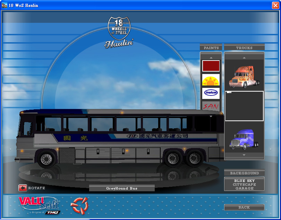Viewport: 281px width, 220px height.
Task: Click the orange SCS swirl logo
Action: pos(79,205)
